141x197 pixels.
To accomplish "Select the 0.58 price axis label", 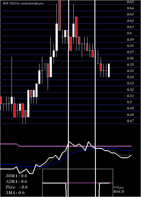I will (x=130, y=46).
